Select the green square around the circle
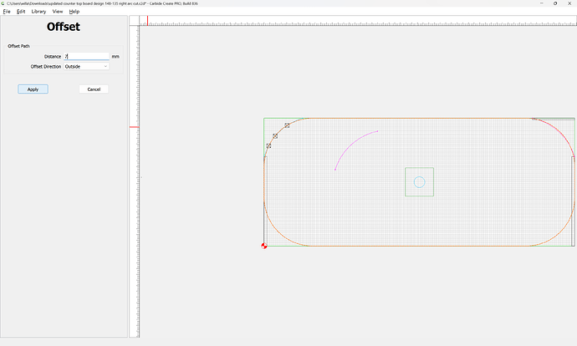Image resolution: width=577 pixels, height=346 pixels. (406, 182)
